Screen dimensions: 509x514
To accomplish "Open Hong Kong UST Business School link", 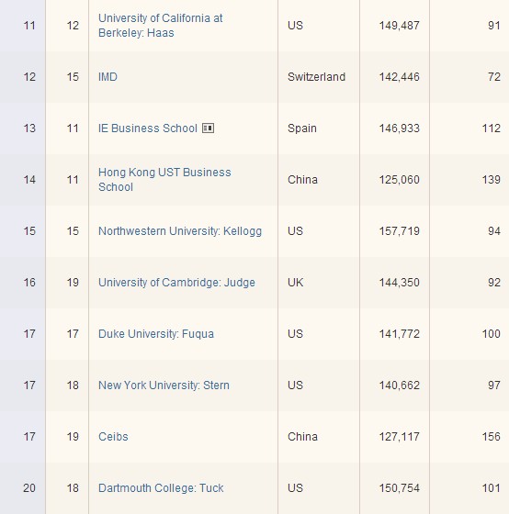I will click(164, 180).
